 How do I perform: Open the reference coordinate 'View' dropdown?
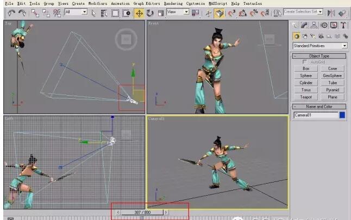click(x=186, y=11)
